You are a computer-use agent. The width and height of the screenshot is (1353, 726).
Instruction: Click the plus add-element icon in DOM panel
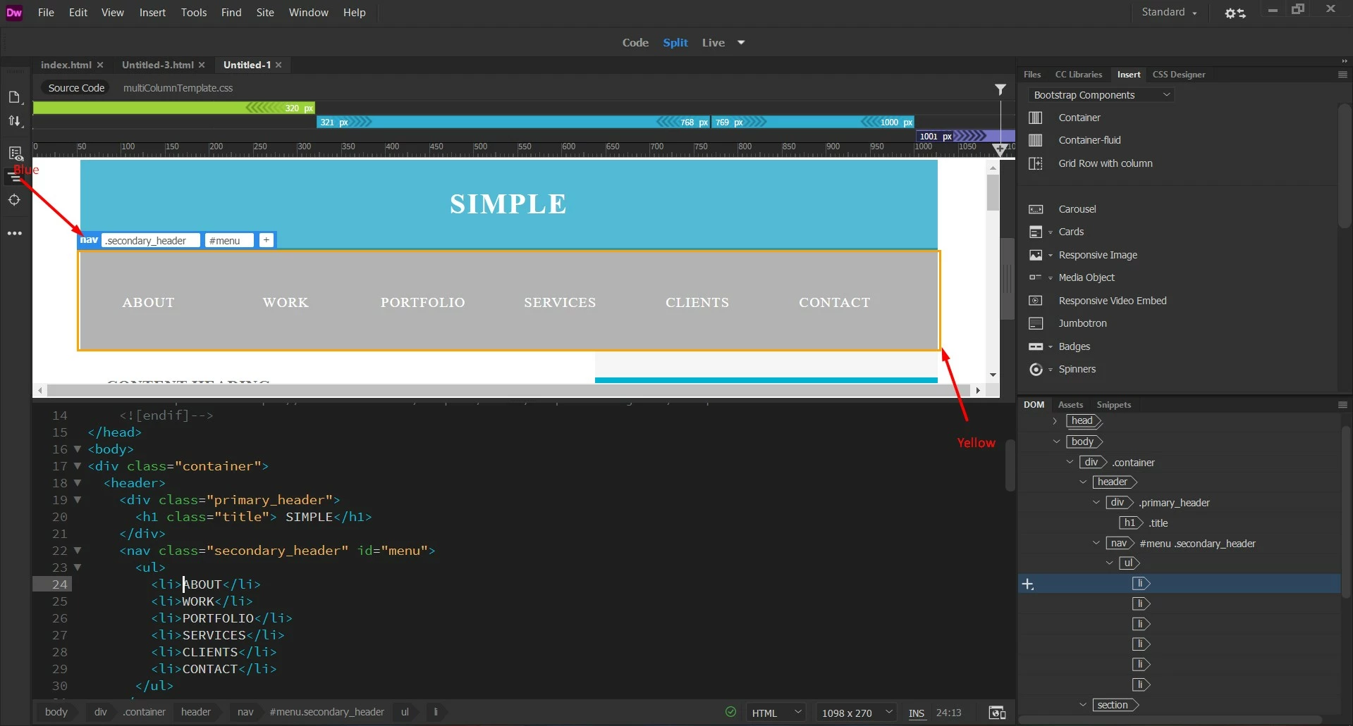tap(1028, 584)
